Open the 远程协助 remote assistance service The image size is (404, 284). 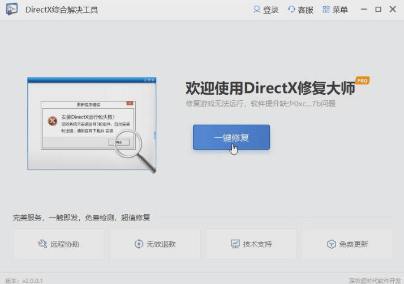(x=58, y=244)
